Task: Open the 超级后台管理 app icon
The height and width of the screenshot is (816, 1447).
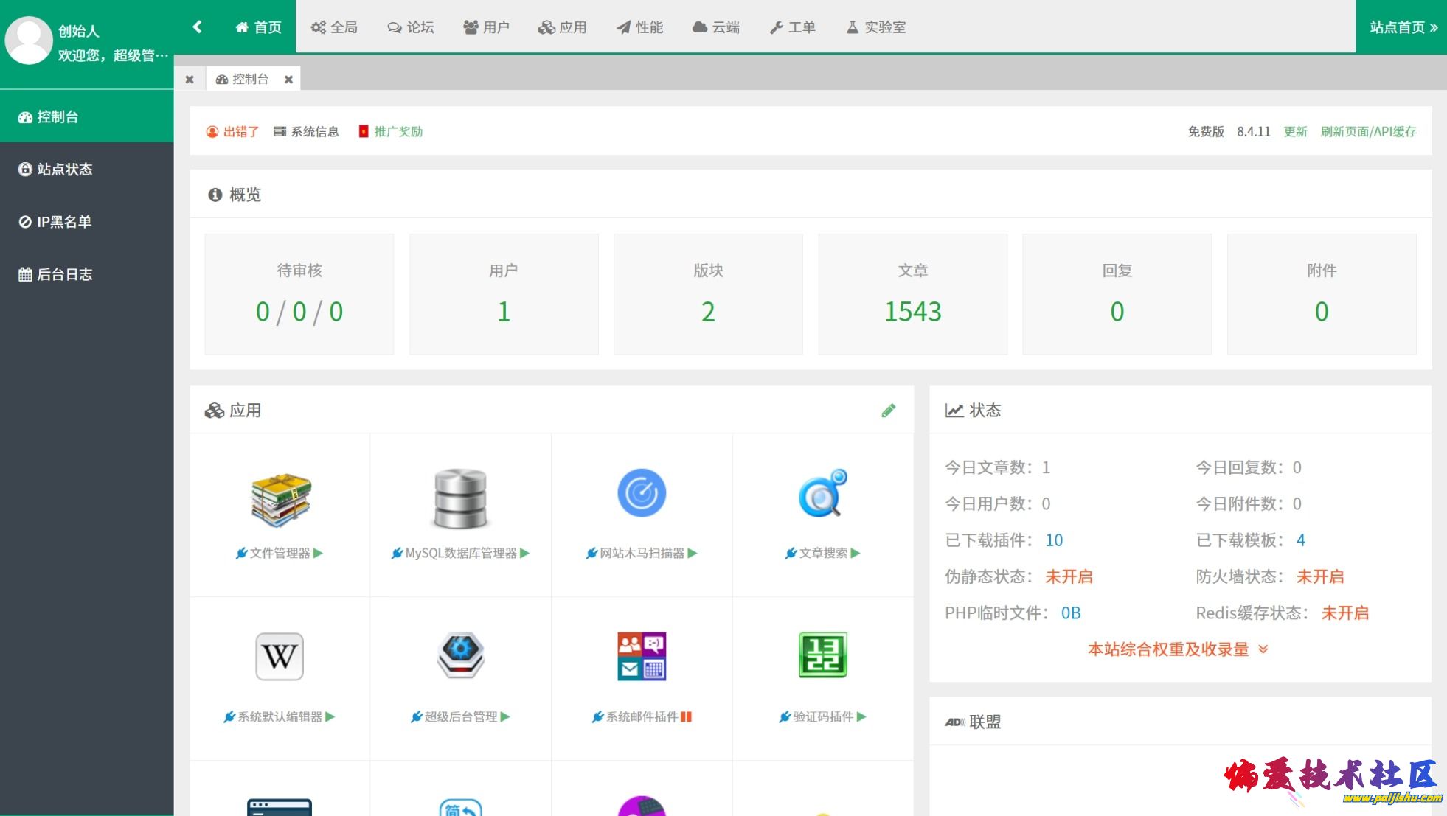Action: tap(460, 655)
